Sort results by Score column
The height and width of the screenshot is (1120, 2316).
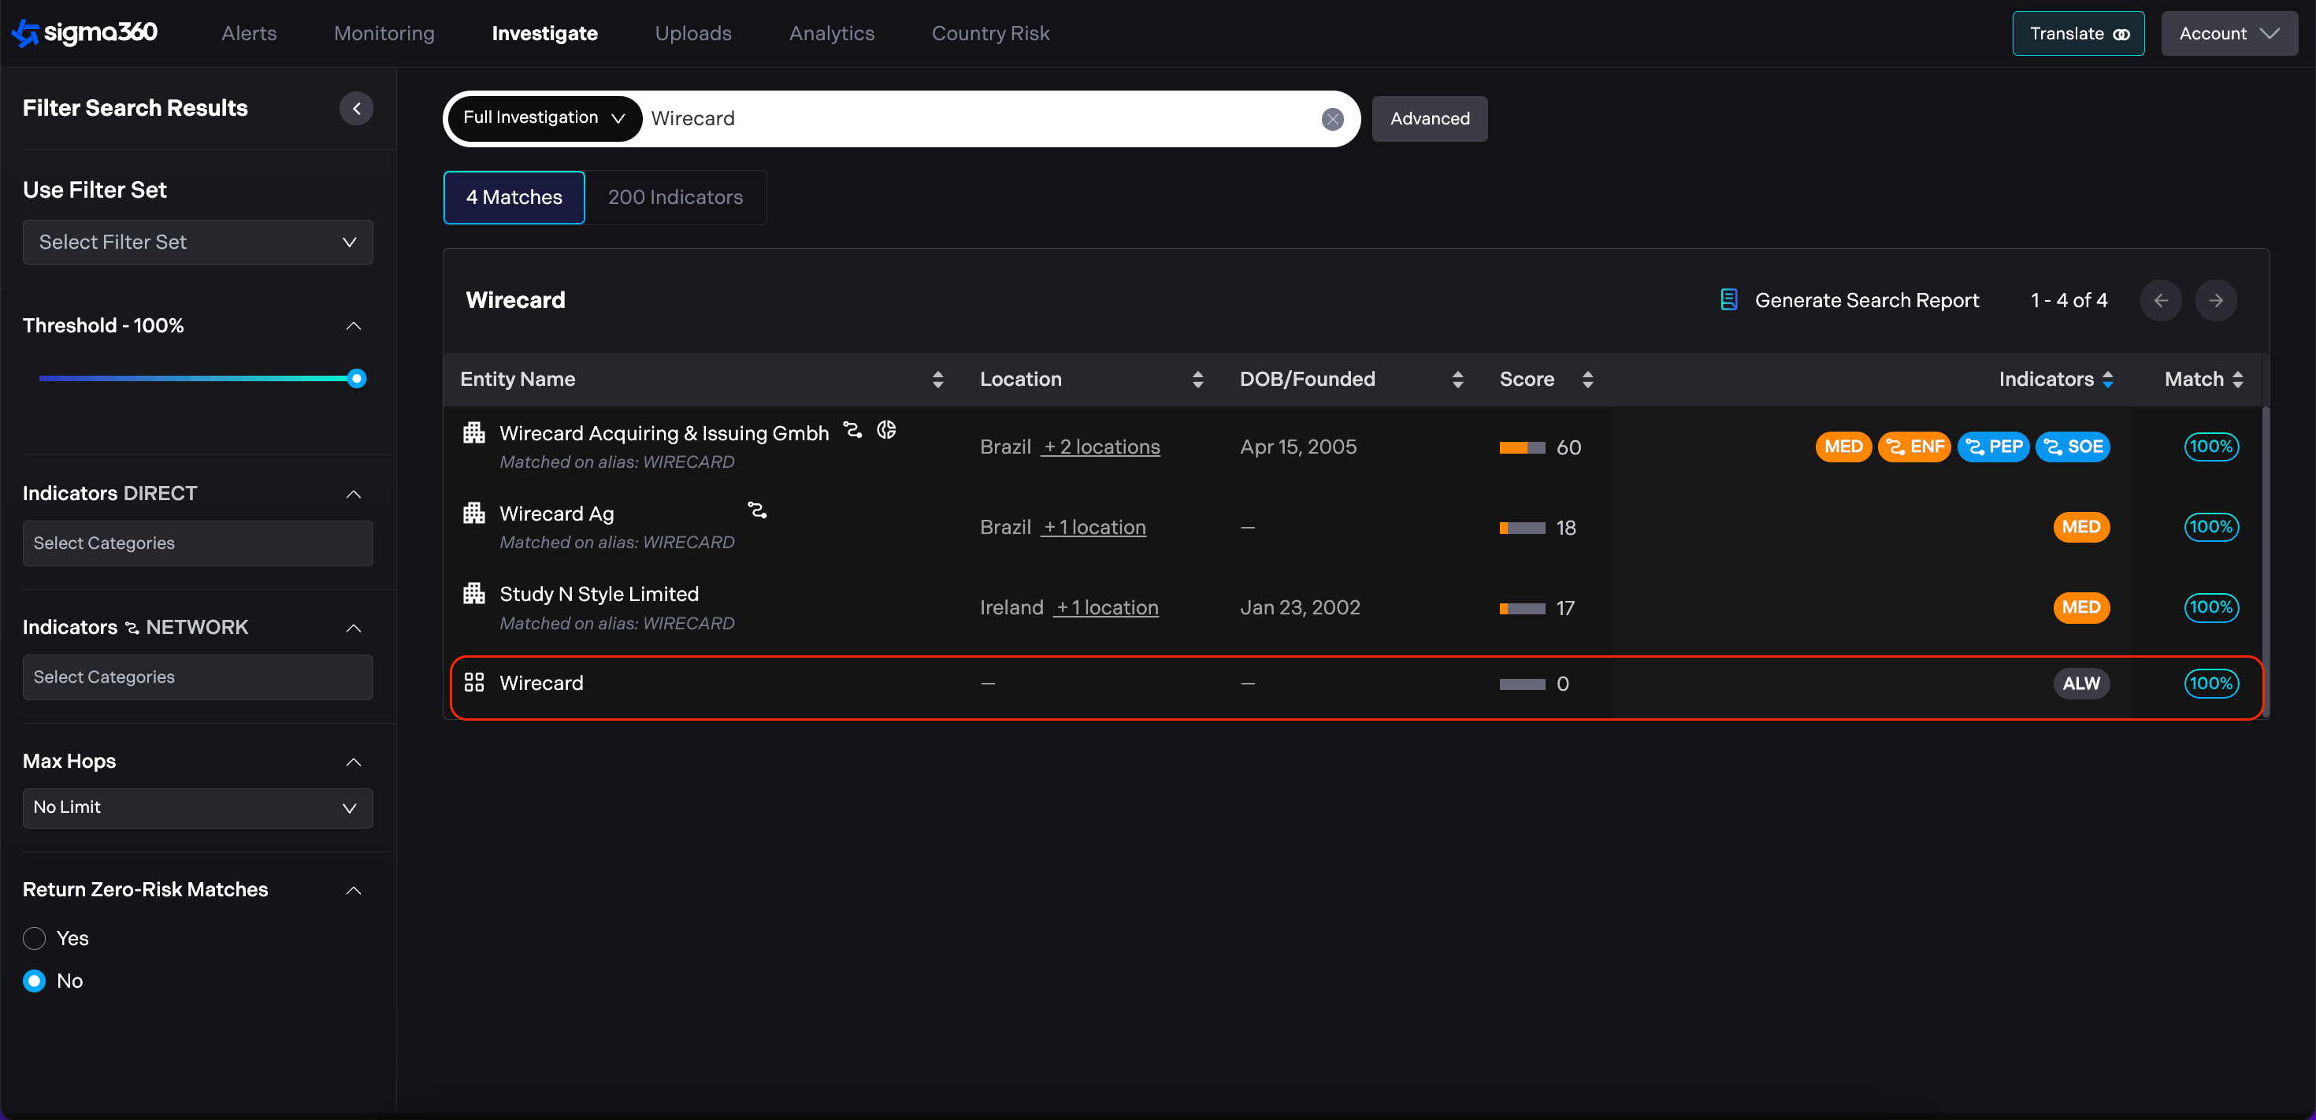1588,380
